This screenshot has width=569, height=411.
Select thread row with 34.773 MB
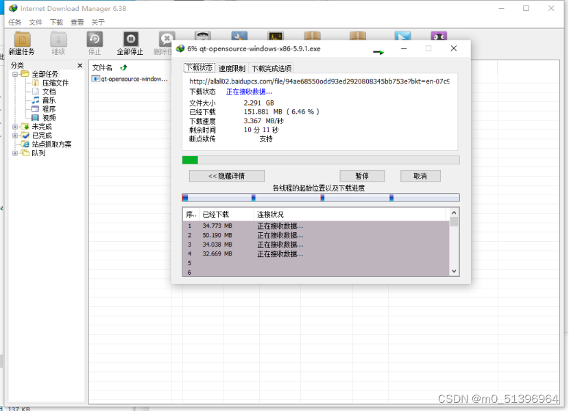(x=316, y=226)
